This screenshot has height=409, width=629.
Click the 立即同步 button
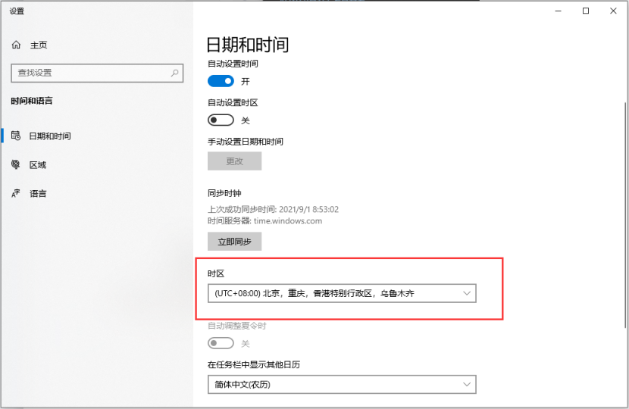pos(235,242)
